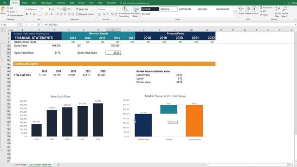
Task: Select the Currency [0] cell style
Action: [223, 9]
